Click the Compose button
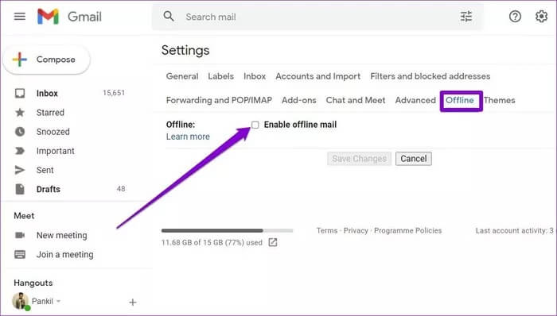This screenshot has width=557, height=316. pyautogui.click(x=46, y=60)
